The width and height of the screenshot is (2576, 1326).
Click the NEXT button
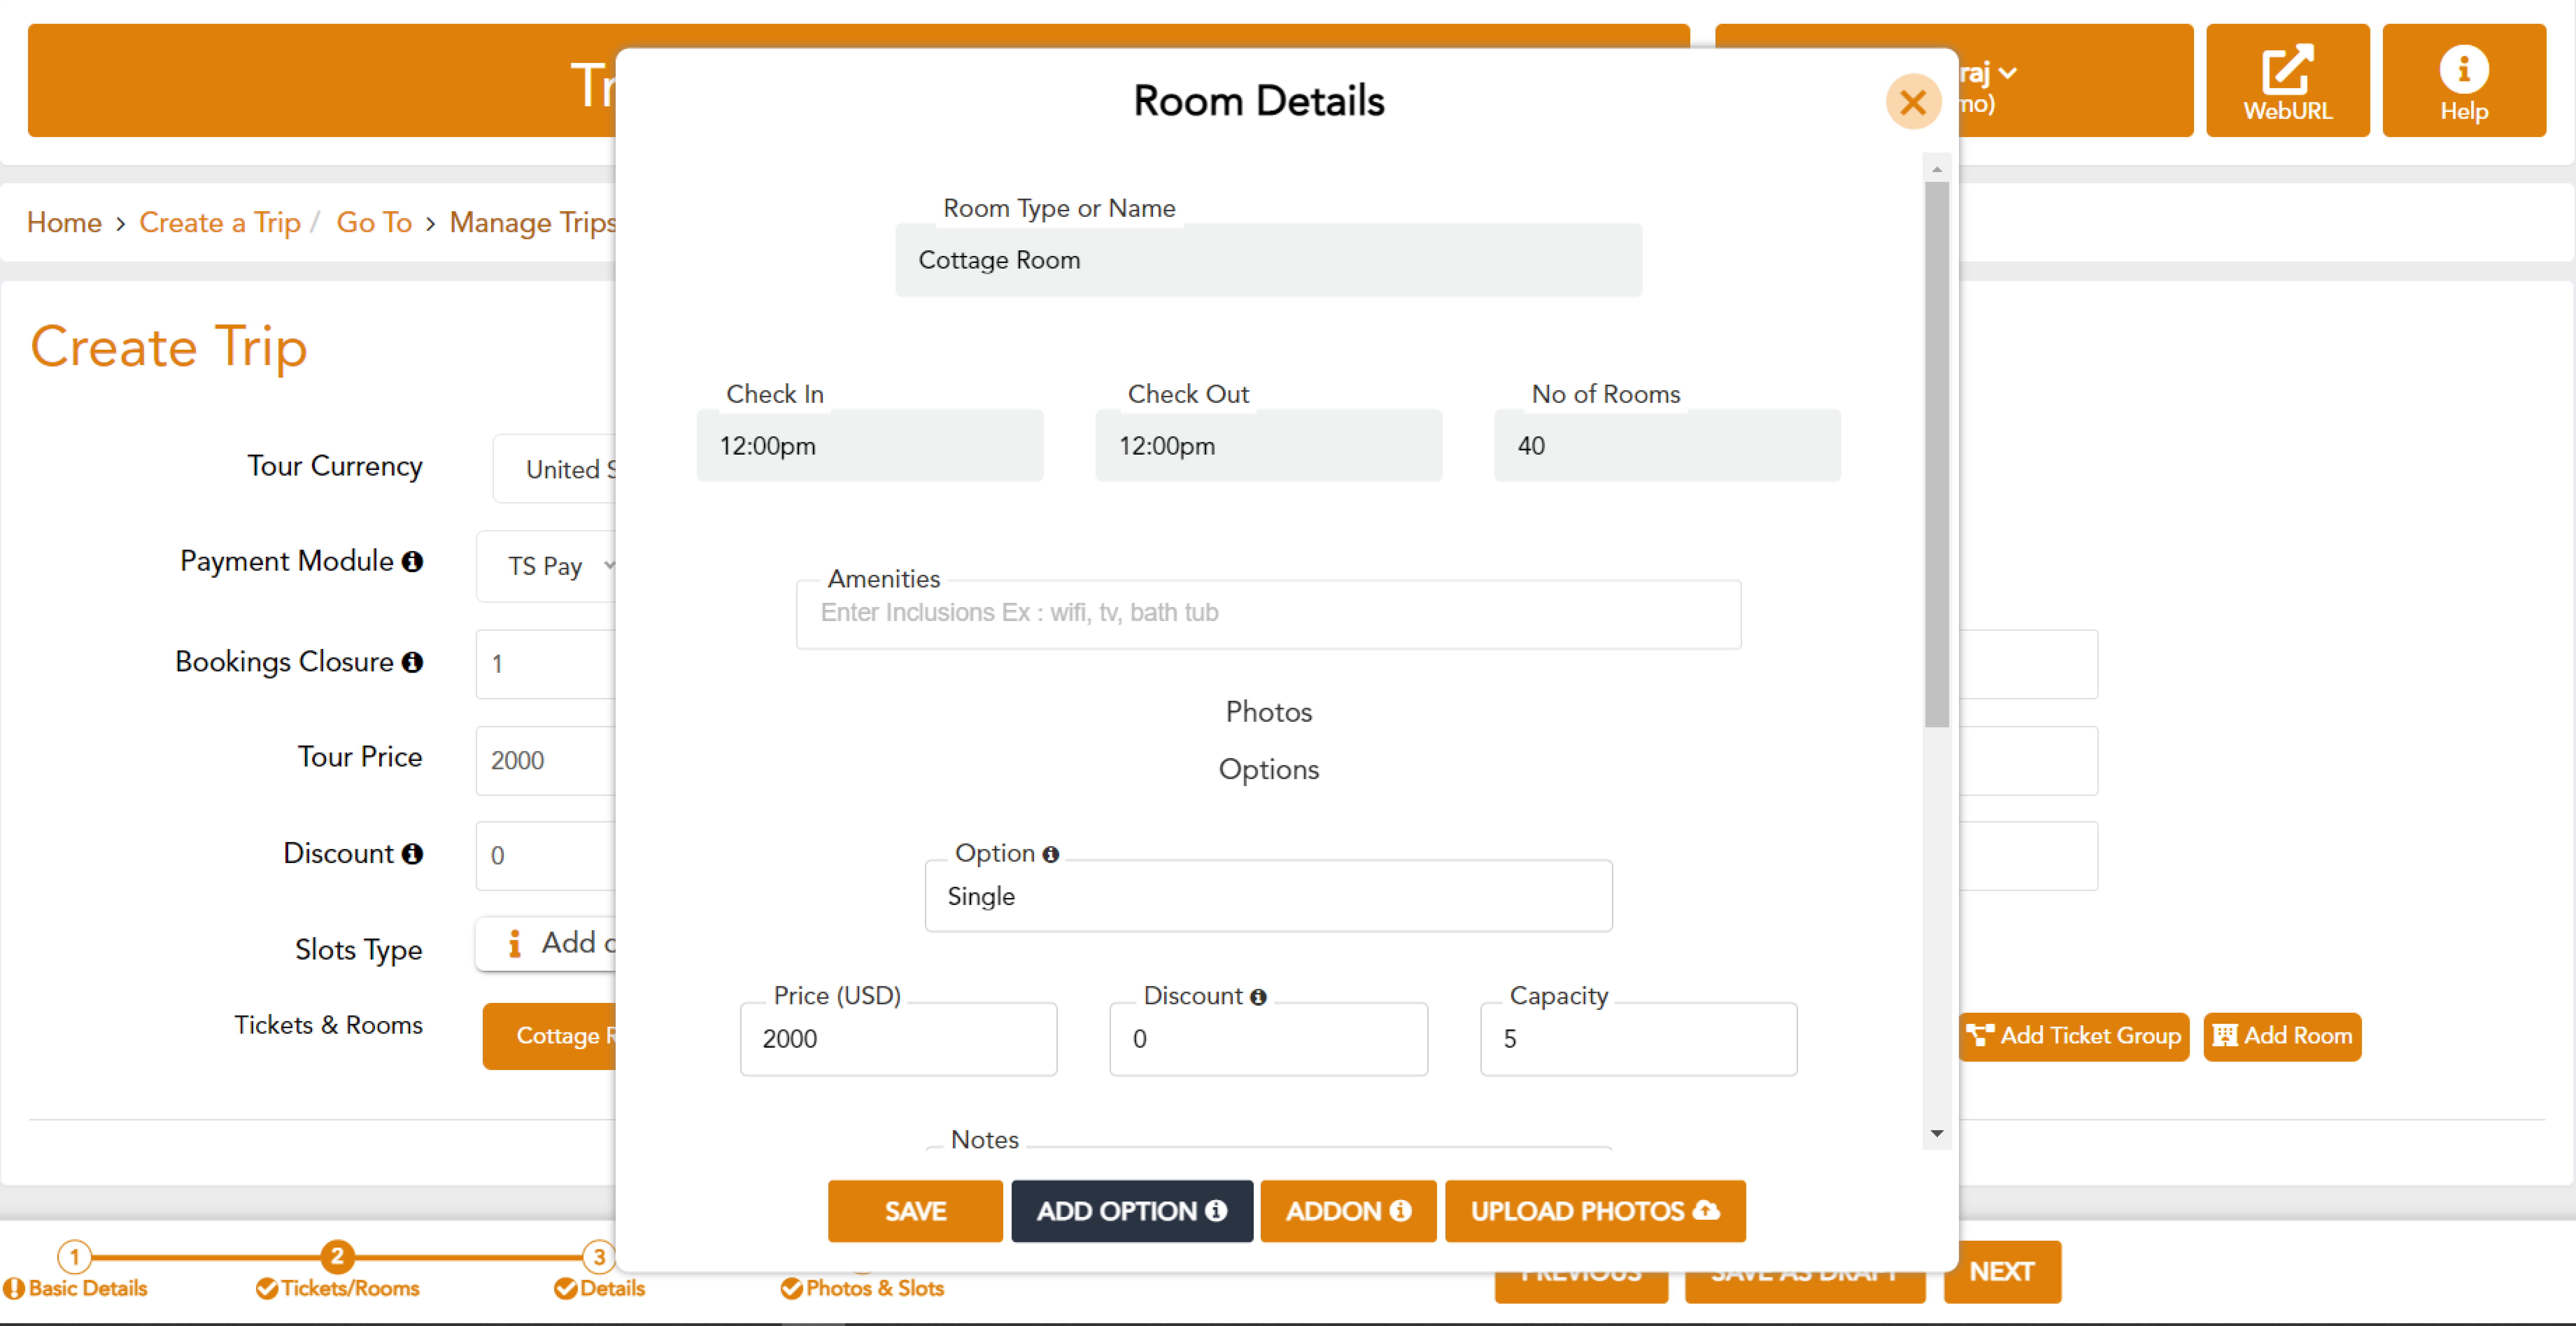pos(2002,1272)
